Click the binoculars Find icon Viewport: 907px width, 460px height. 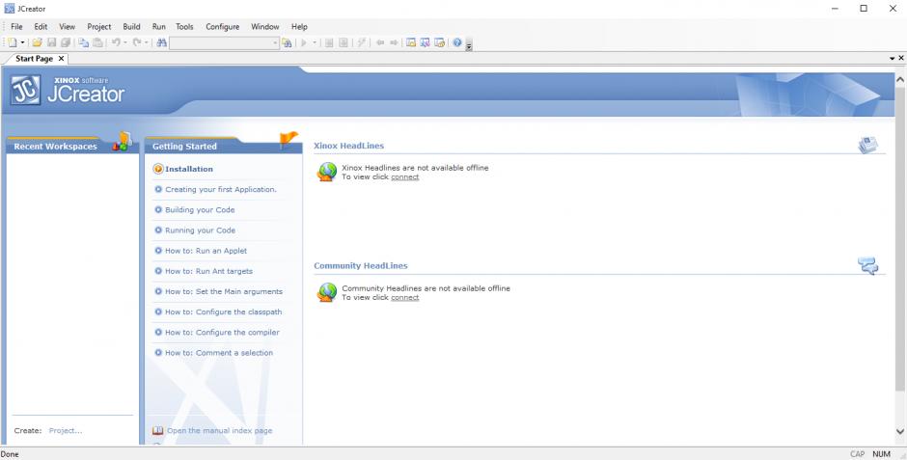(161, 42)
